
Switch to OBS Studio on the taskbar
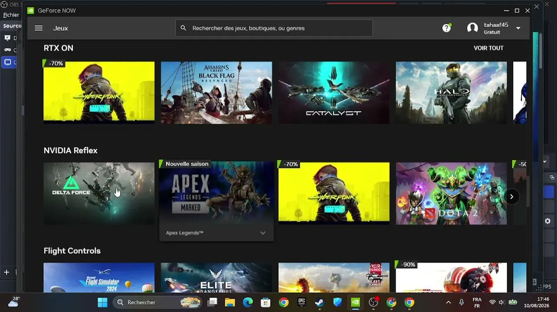tap(374, 302)
